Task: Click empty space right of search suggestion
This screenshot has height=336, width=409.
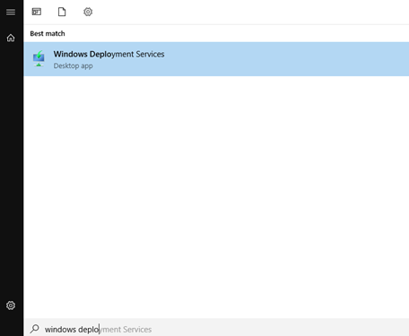Action: tap(278, 329)
